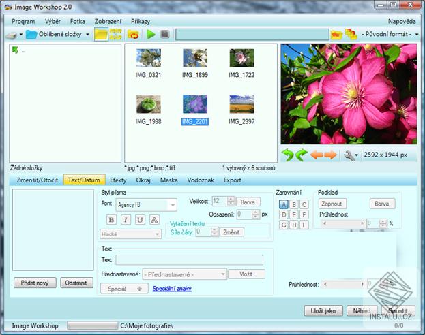425x335 pixels.
Task: Toggle Italic font style button
Action: (x=126, y=219)
